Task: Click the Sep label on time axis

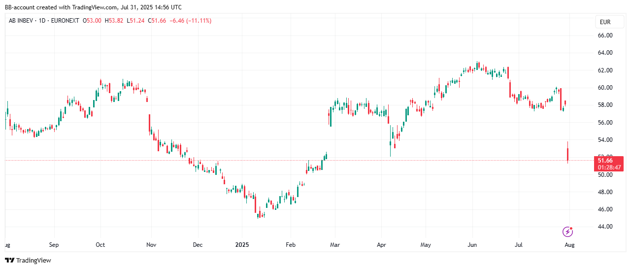Action: (54, 244)
